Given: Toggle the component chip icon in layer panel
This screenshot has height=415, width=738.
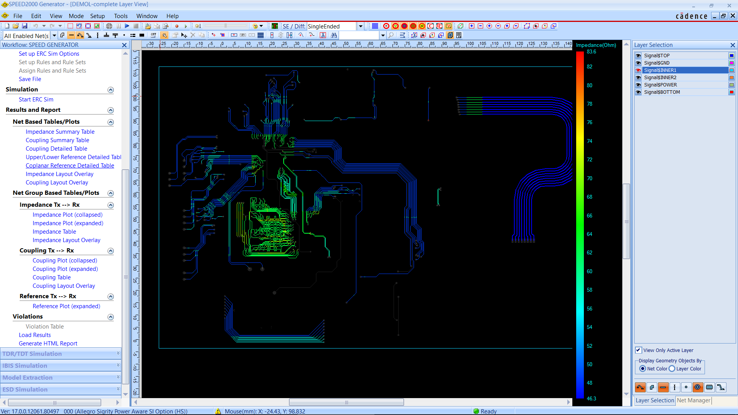Looking at the screenshot, I should point(709,387).
